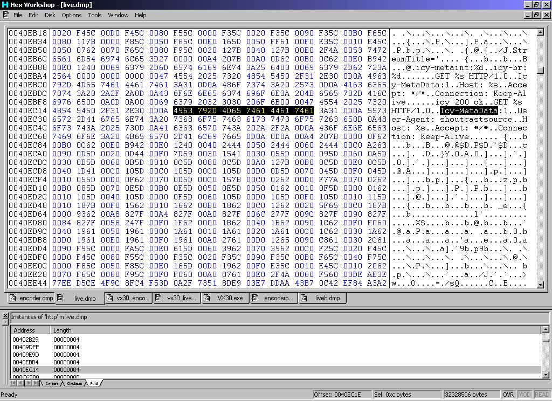
Task: Click the Hex Workshop title bar app icon
Action: coord(5,4)
